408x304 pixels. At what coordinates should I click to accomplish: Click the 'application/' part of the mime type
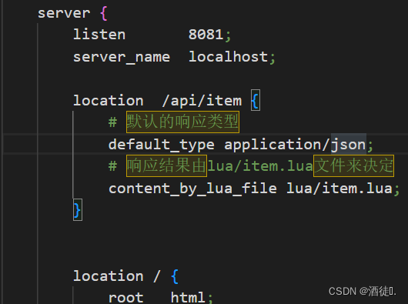(277, 145)
